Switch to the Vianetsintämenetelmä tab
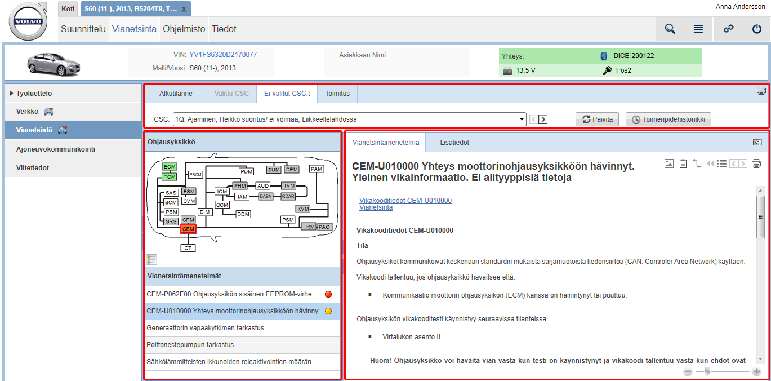The image size is (771, 381). point(386,143)
